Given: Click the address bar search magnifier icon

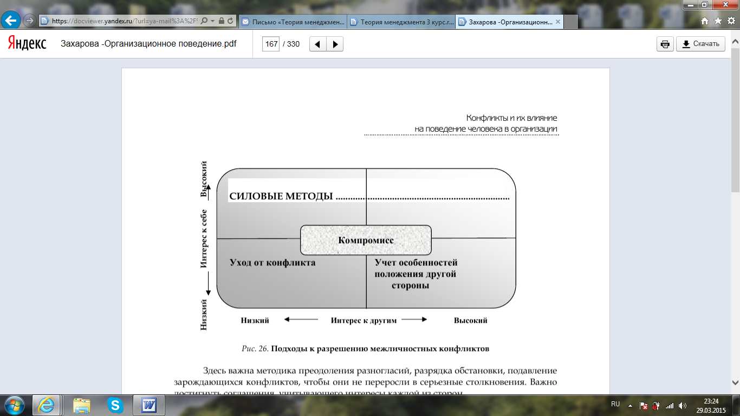Looking at the screenshot, I should (x=204, y=21).
